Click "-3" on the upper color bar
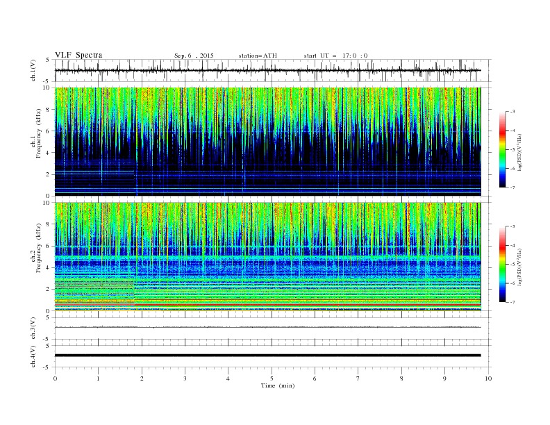This screenshot has width=550, height=425. click(512, 112)
